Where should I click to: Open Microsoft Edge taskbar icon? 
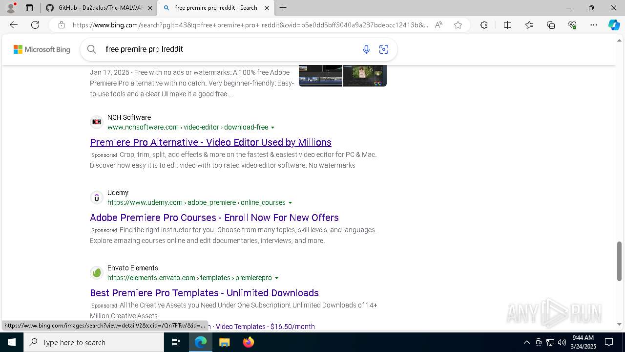[201, 342]
